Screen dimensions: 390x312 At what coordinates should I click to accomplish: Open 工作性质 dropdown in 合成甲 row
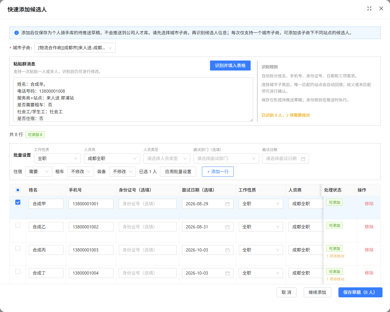(261, 204)
